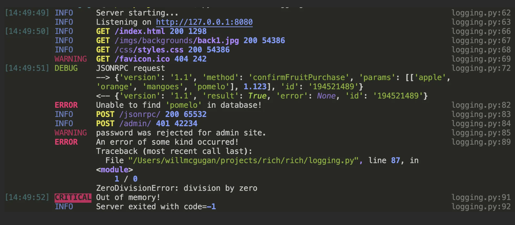This screenshot has width=515, height=225.
Task: Click the 'Out of memory!' message
Action: point(128,198)
